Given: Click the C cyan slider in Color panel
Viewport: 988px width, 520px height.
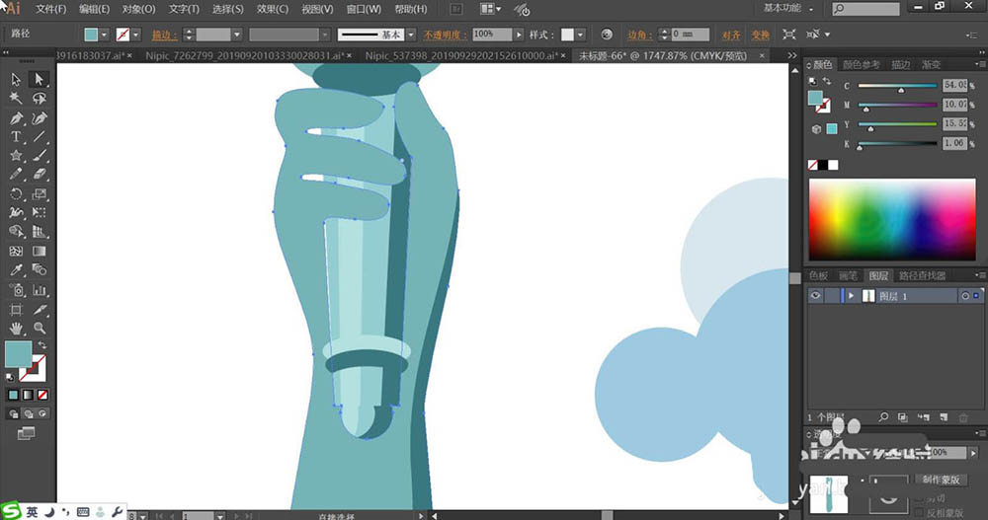Looking at the screenshot, I should click(897, 86).
